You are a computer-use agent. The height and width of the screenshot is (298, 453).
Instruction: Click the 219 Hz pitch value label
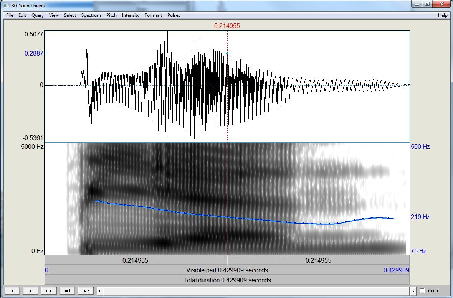(420, 217)
